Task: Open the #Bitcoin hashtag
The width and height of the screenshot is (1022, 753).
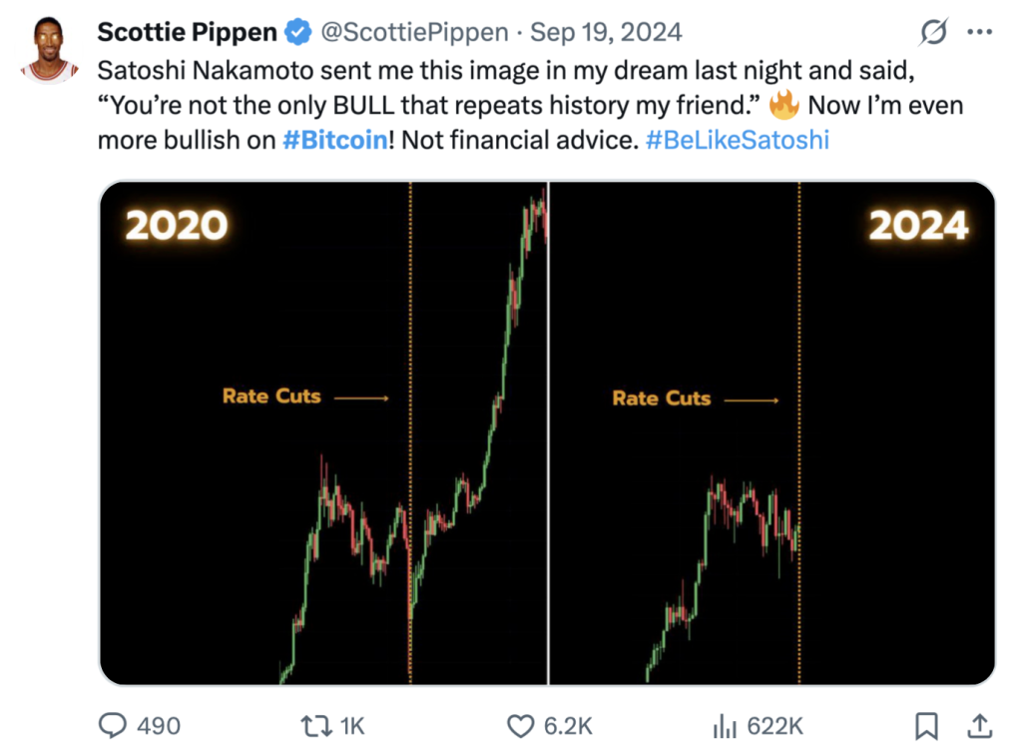Action: tap(335, 140)
